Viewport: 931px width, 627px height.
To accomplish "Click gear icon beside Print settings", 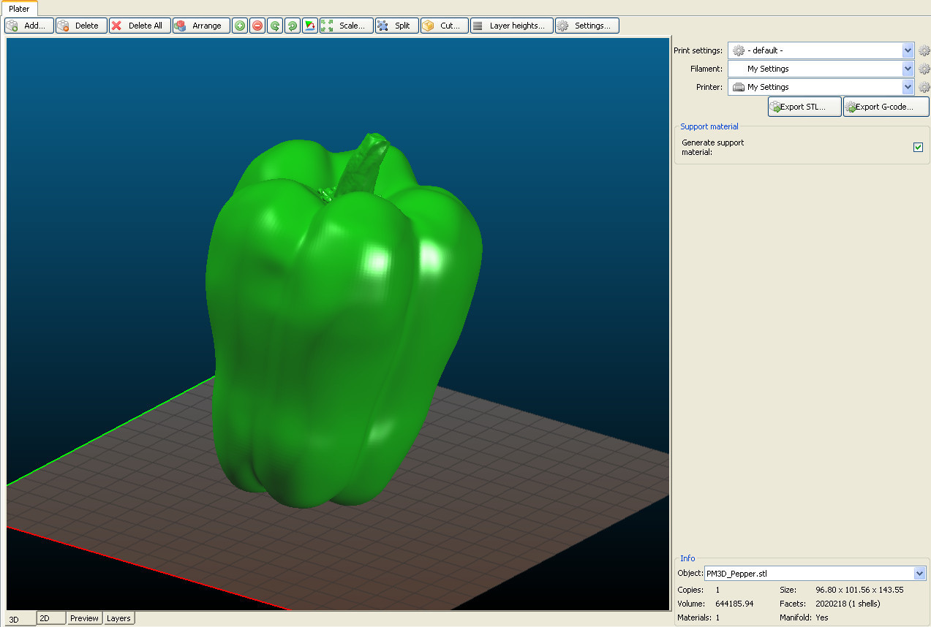I will click(x=924, y=50).
